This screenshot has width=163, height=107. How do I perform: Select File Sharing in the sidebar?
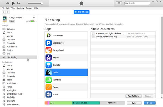click(18, 57)
